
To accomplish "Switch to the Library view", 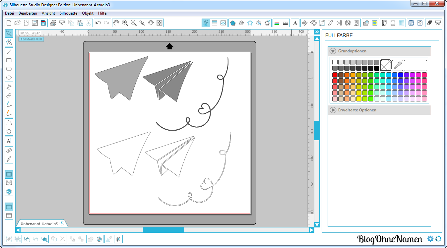I will pos(9,183).
